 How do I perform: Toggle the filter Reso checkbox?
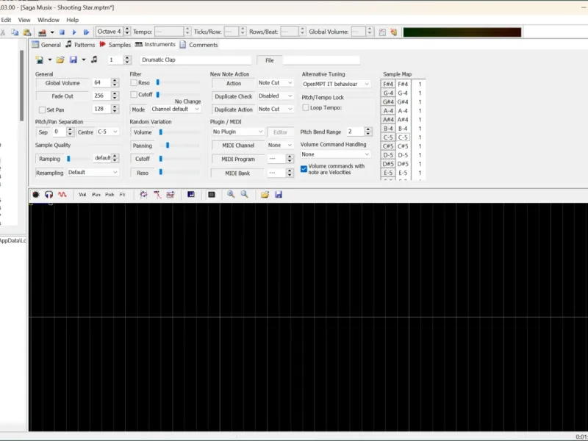[134, 82]
